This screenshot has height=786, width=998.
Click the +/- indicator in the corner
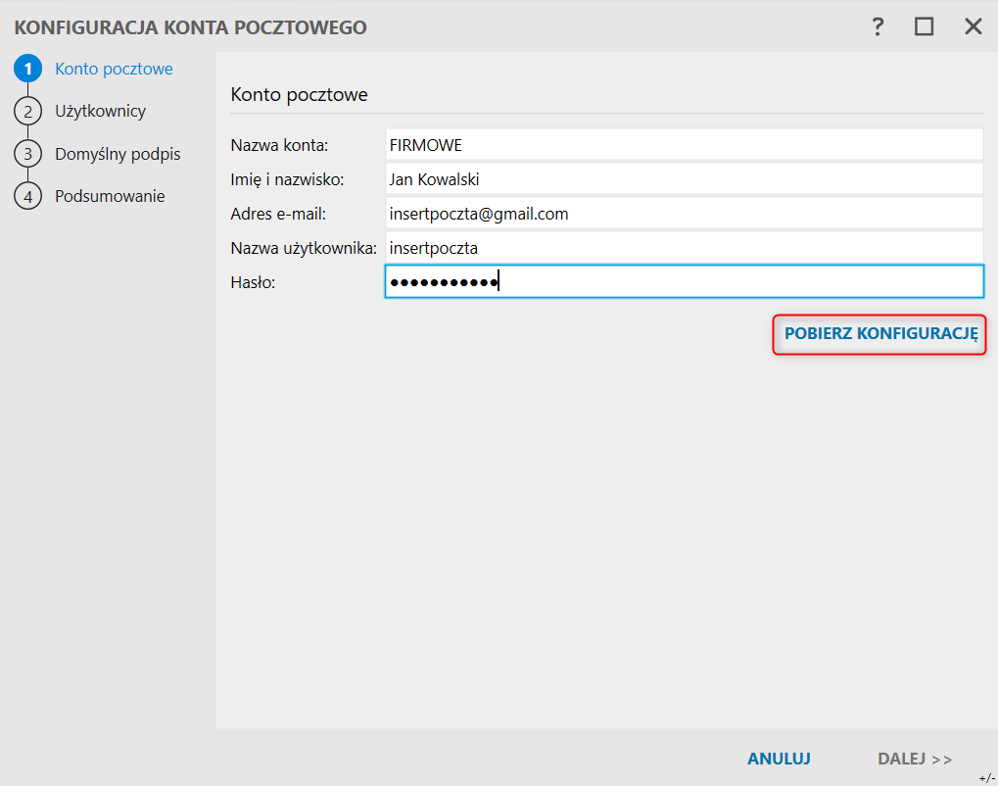[986, 777]
